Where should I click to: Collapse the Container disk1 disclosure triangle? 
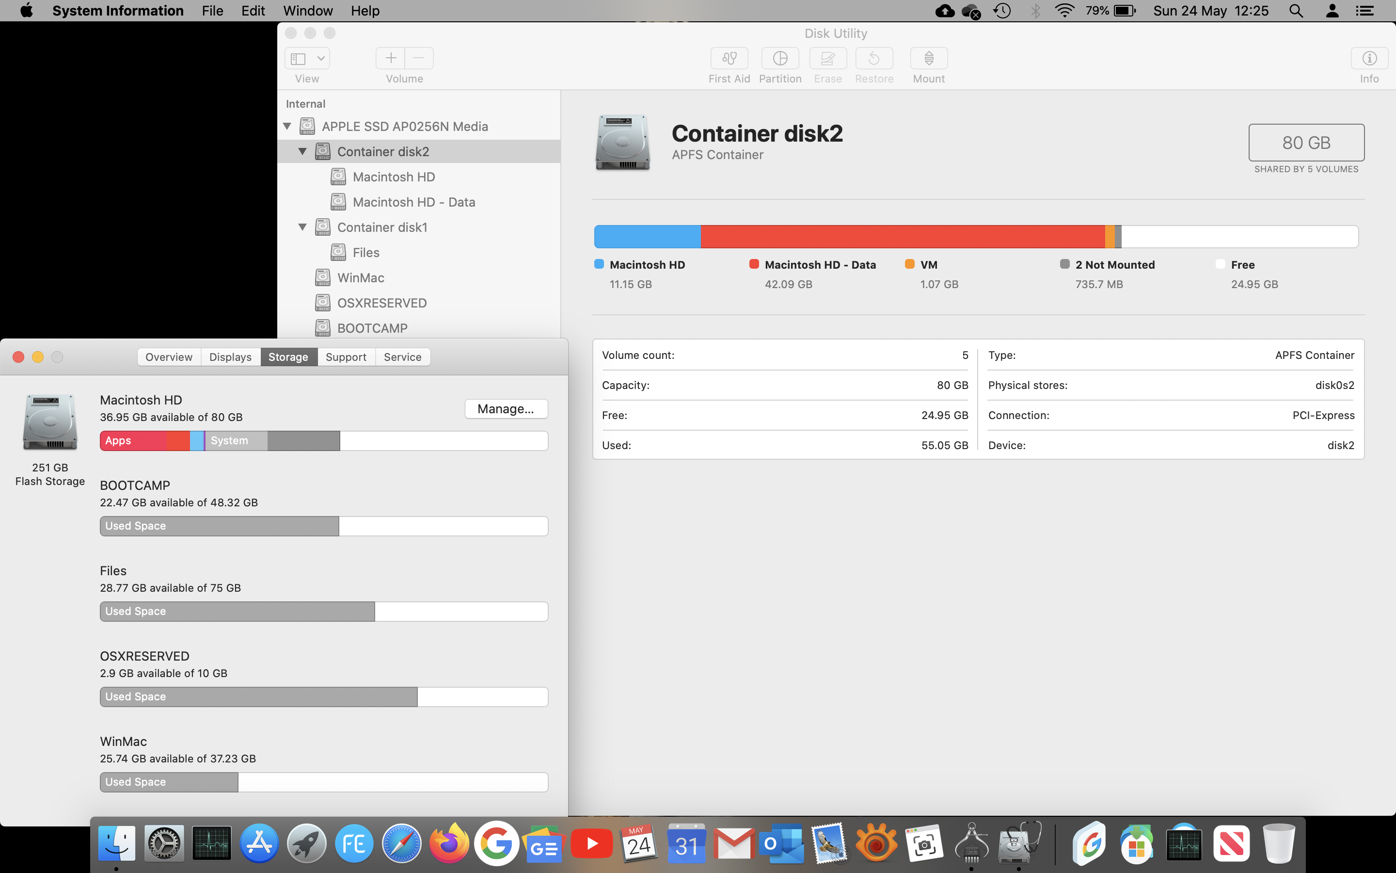click(x=302, y=227)
